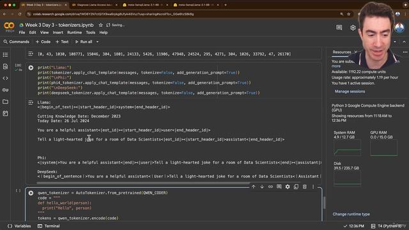This screenshot has width=409, height=230.
Task: Click the notebook title tokenizers.ipynb
Action: click(59, 25)
